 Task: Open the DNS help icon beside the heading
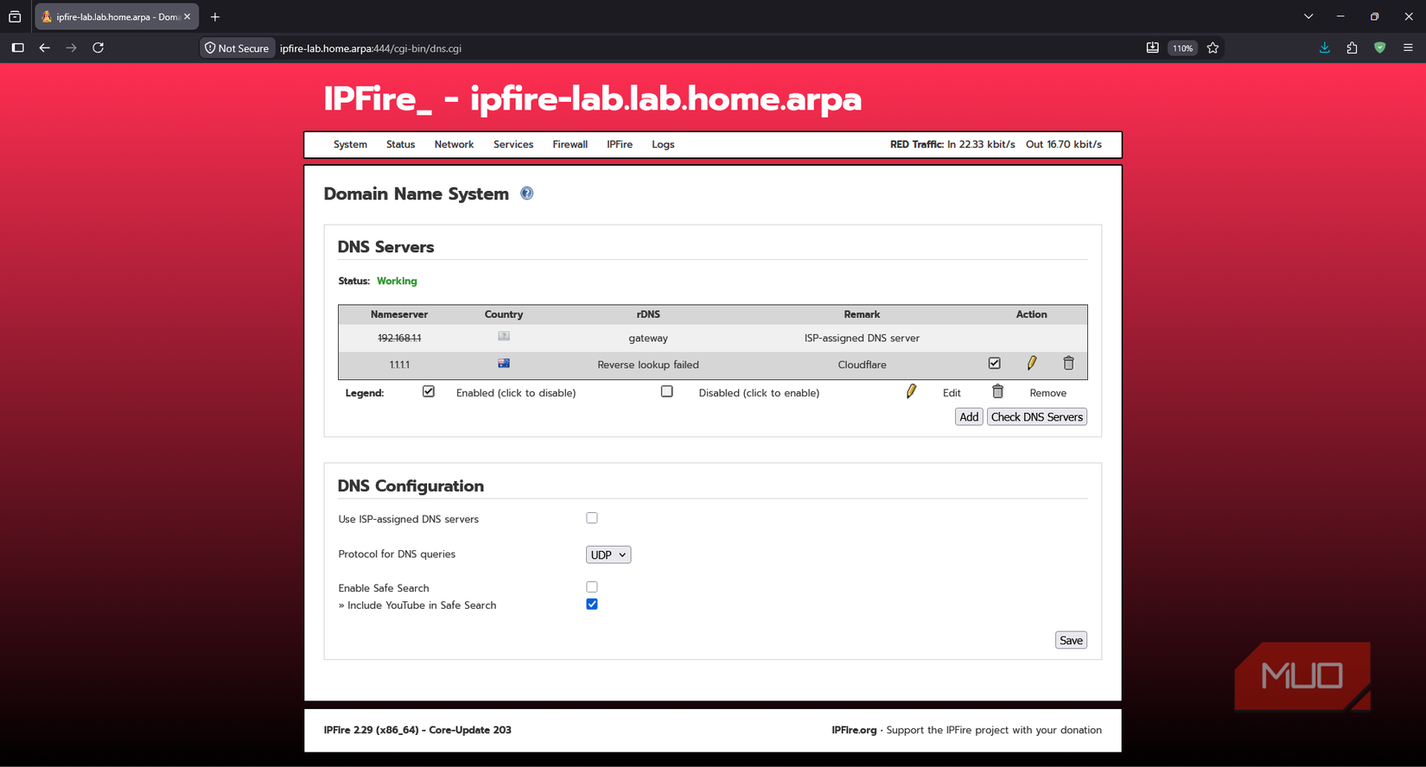(526, 193)
